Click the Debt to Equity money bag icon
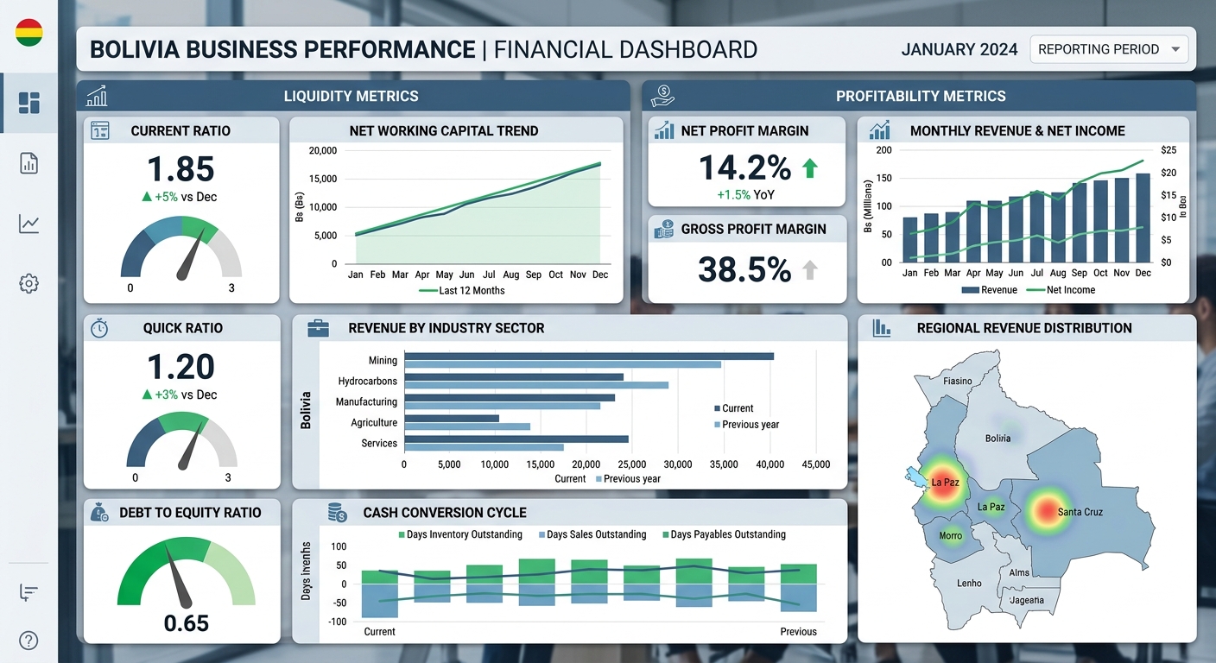This screenshot has height=663, width=1216. (99, 512)
